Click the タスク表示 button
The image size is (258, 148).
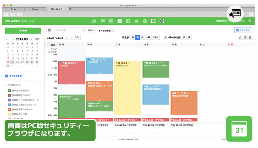point(243,30)
